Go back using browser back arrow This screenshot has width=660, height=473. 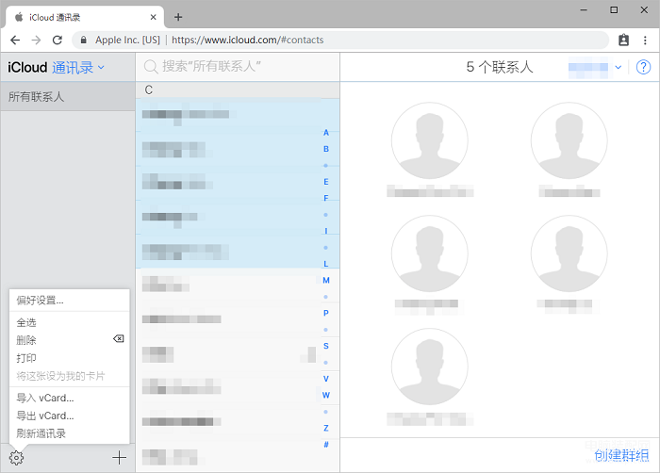[15, 40]
